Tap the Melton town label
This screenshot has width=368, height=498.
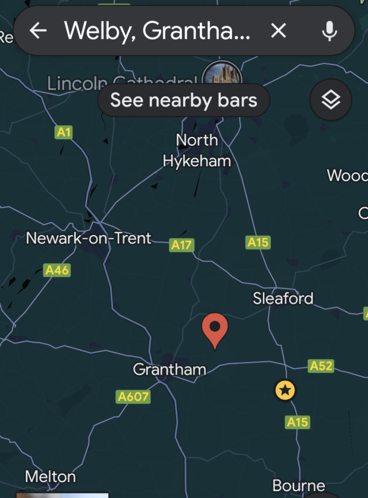(x=51, y=477)
